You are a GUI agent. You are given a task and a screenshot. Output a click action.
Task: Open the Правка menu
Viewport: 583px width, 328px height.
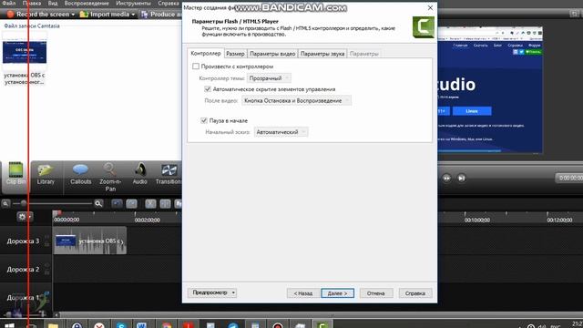tap(32, 3)
